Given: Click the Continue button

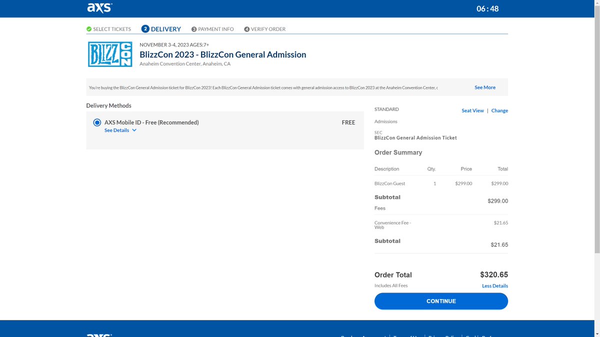Looking at the screenshot, I should point(441,301).
